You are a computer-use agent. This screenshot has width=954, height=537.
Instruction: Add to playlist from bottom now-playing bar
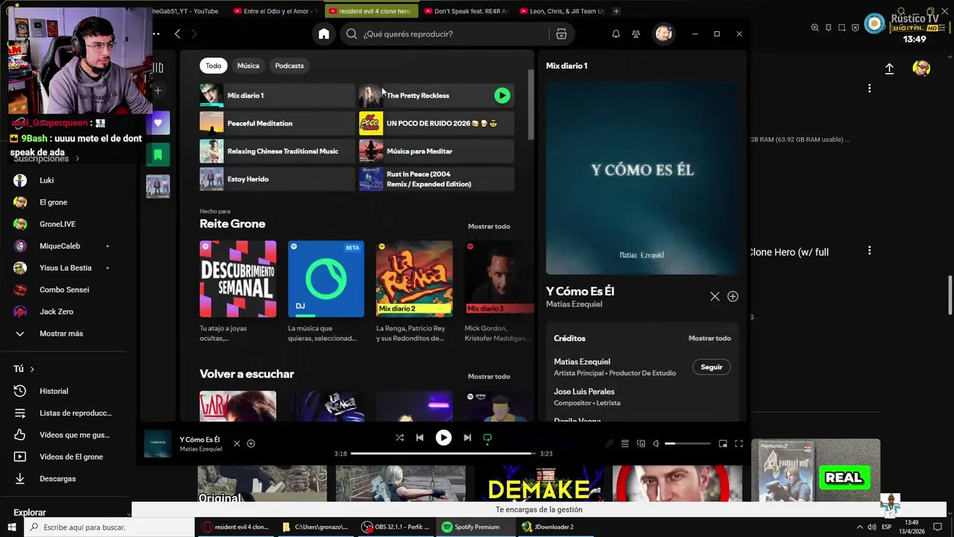point(251,444)
